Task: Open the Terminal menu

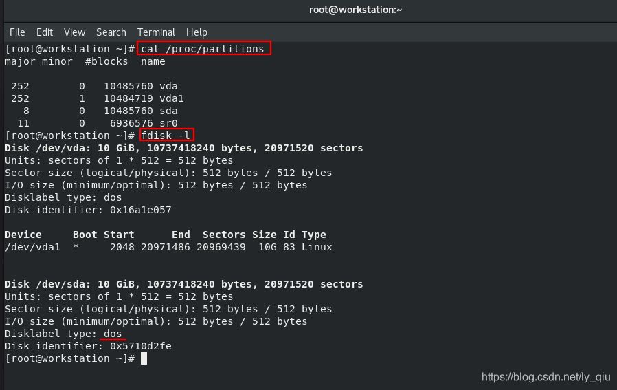Action: click(156, 32)
